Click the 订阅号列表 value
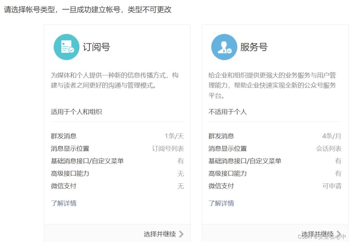 point(168,149)
